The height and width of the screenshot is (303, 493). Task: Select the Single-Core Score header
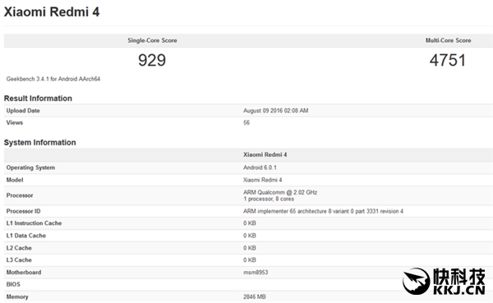tap(152, 40)
